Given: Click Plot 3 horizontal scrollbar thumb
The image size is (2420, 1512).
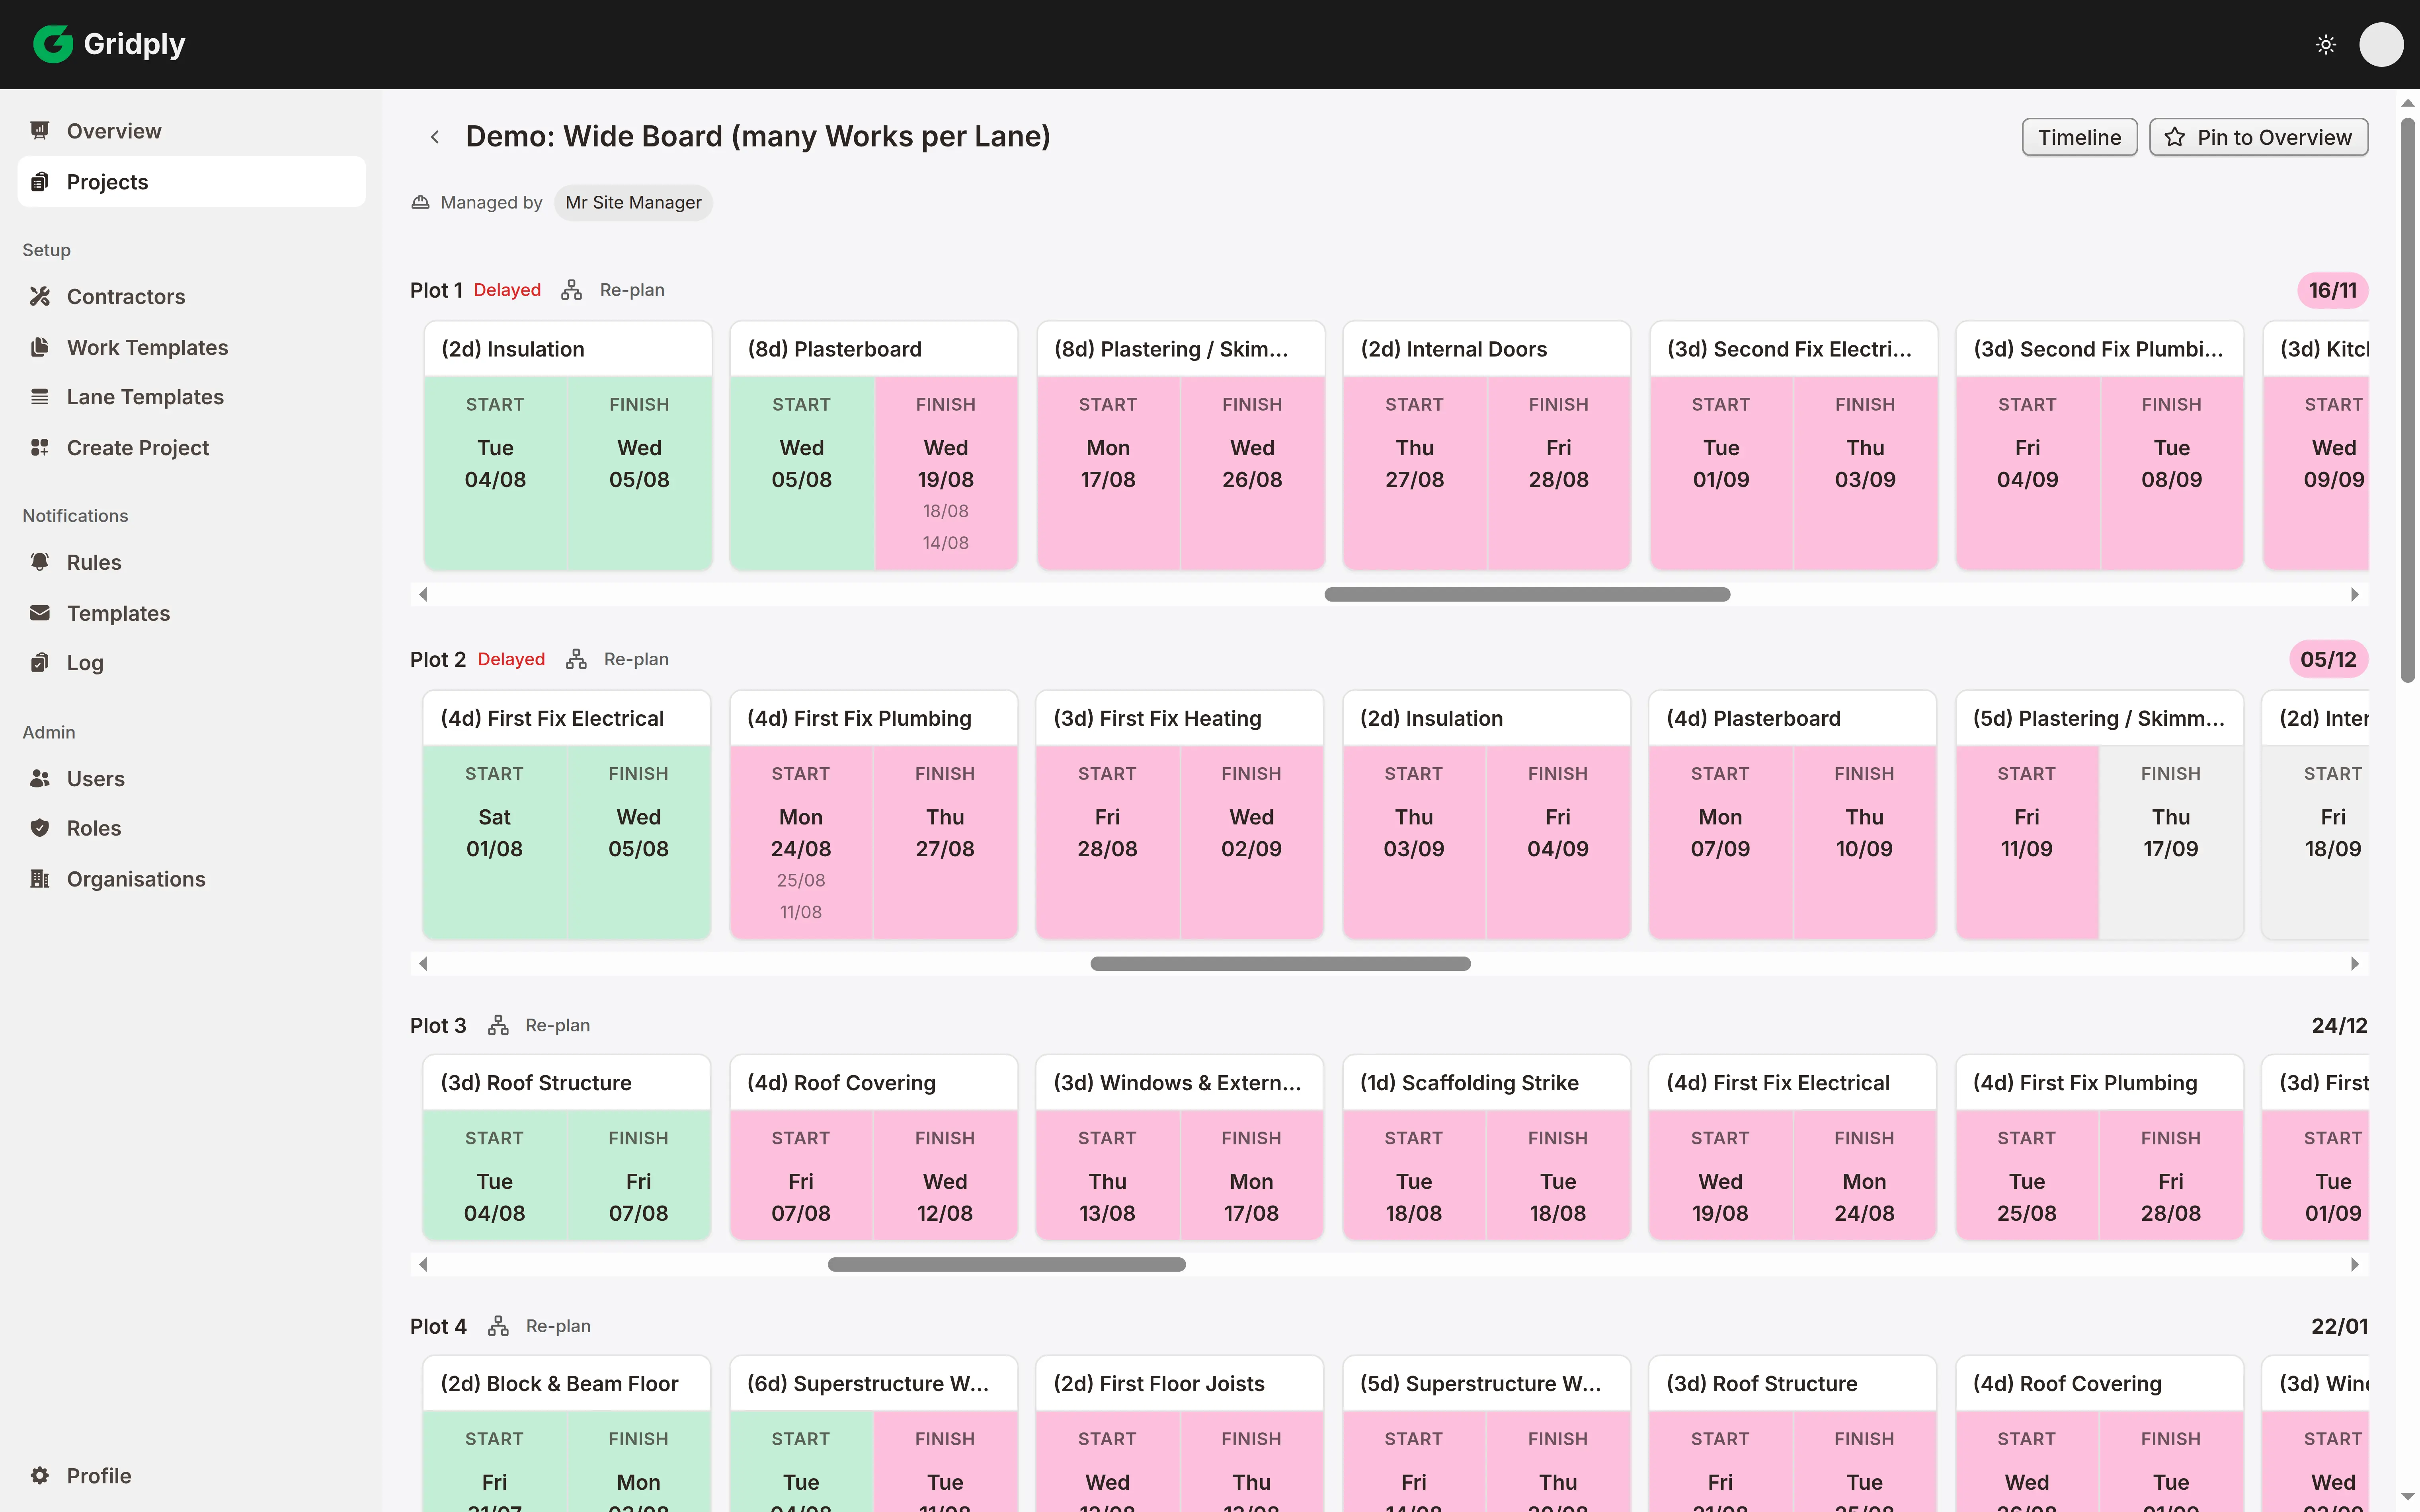Looking at the screenshot, I should (x=1007, y=1264).
